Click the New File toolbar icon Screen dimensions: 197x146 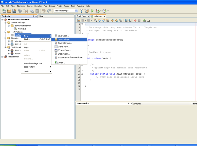tap(4, 11)
